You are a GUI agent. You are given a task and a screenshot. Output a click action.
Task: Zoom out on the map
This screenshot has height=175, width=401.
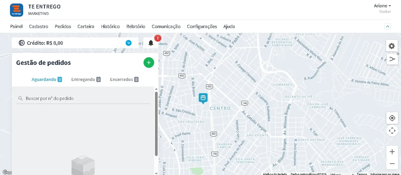pos(392,163)
